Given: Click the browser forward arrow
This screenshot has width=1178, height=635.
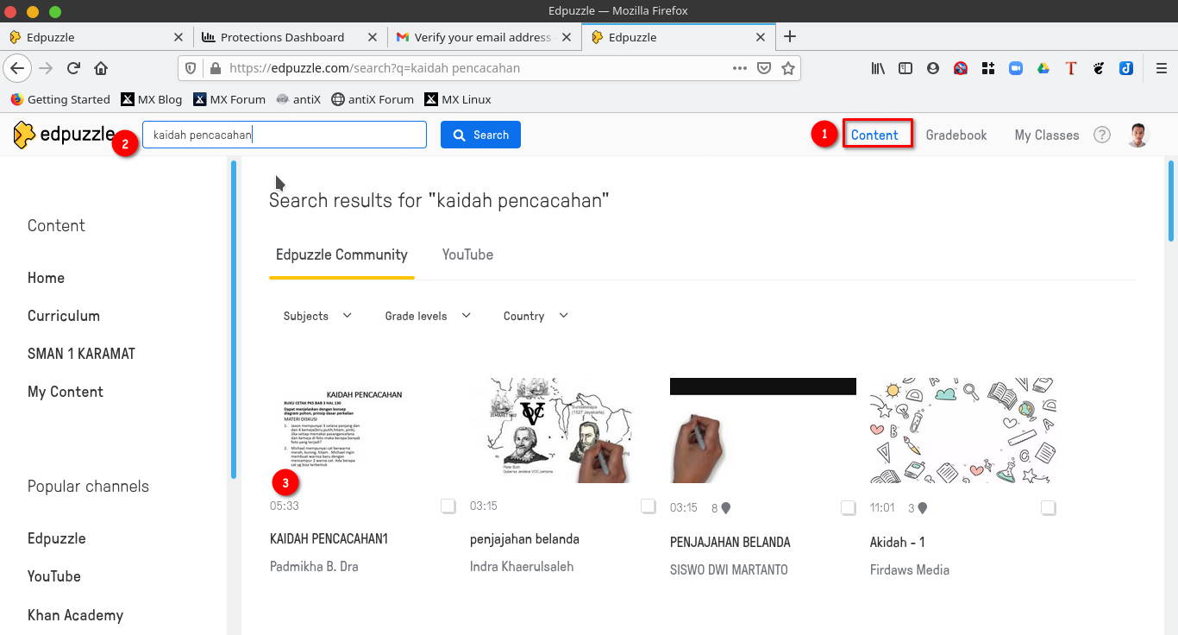Looking at the screenshot, I should 46,68.
